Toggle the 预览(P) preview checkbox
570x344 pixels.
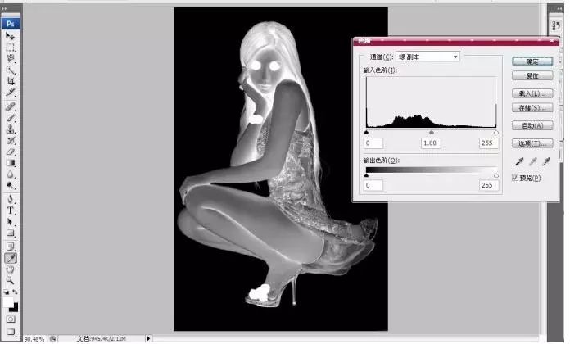click(515, 178)
